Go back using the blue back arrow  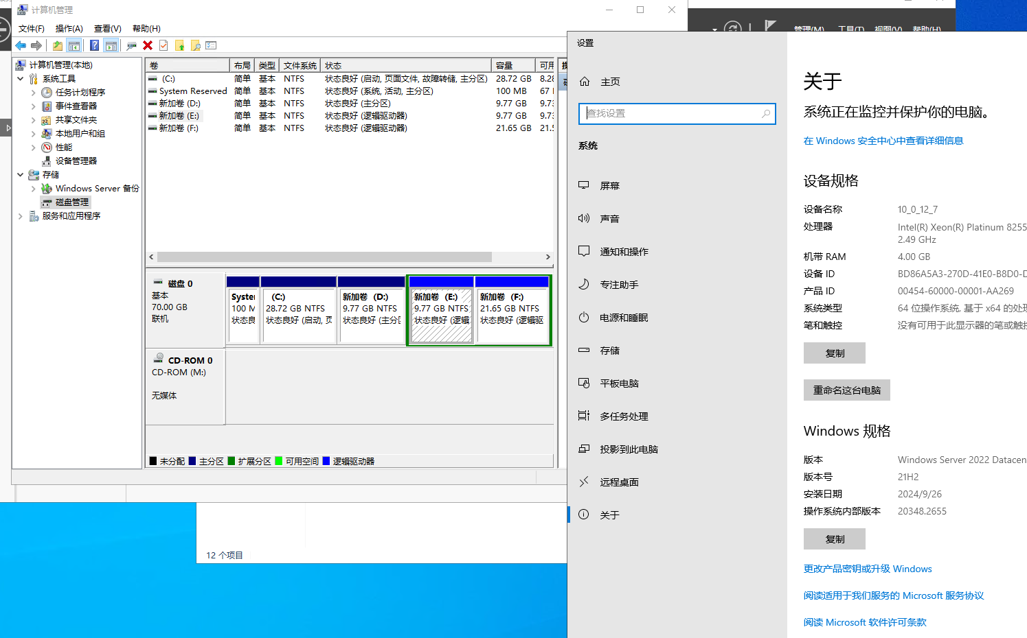[21, 45]
